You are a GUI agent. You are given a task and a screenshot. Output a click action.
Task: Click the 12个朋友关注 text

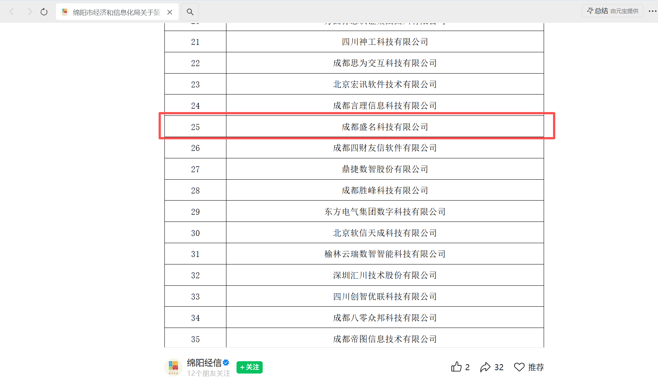coord(208,373)
